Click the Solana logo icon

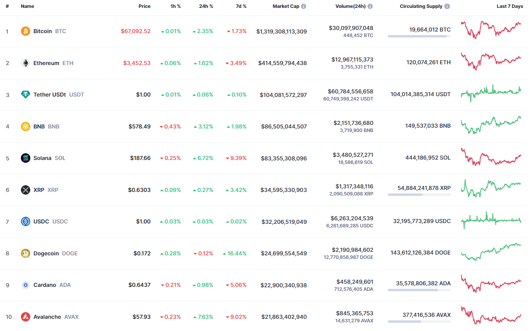point(25,158)
